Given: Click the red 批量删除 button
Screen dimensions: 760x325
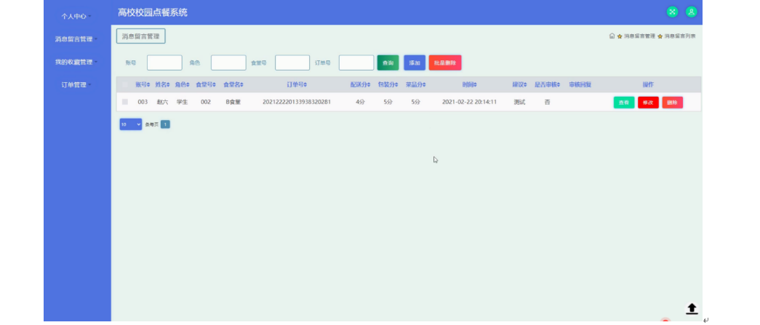Looking at the screenshot, I should 445,63.
